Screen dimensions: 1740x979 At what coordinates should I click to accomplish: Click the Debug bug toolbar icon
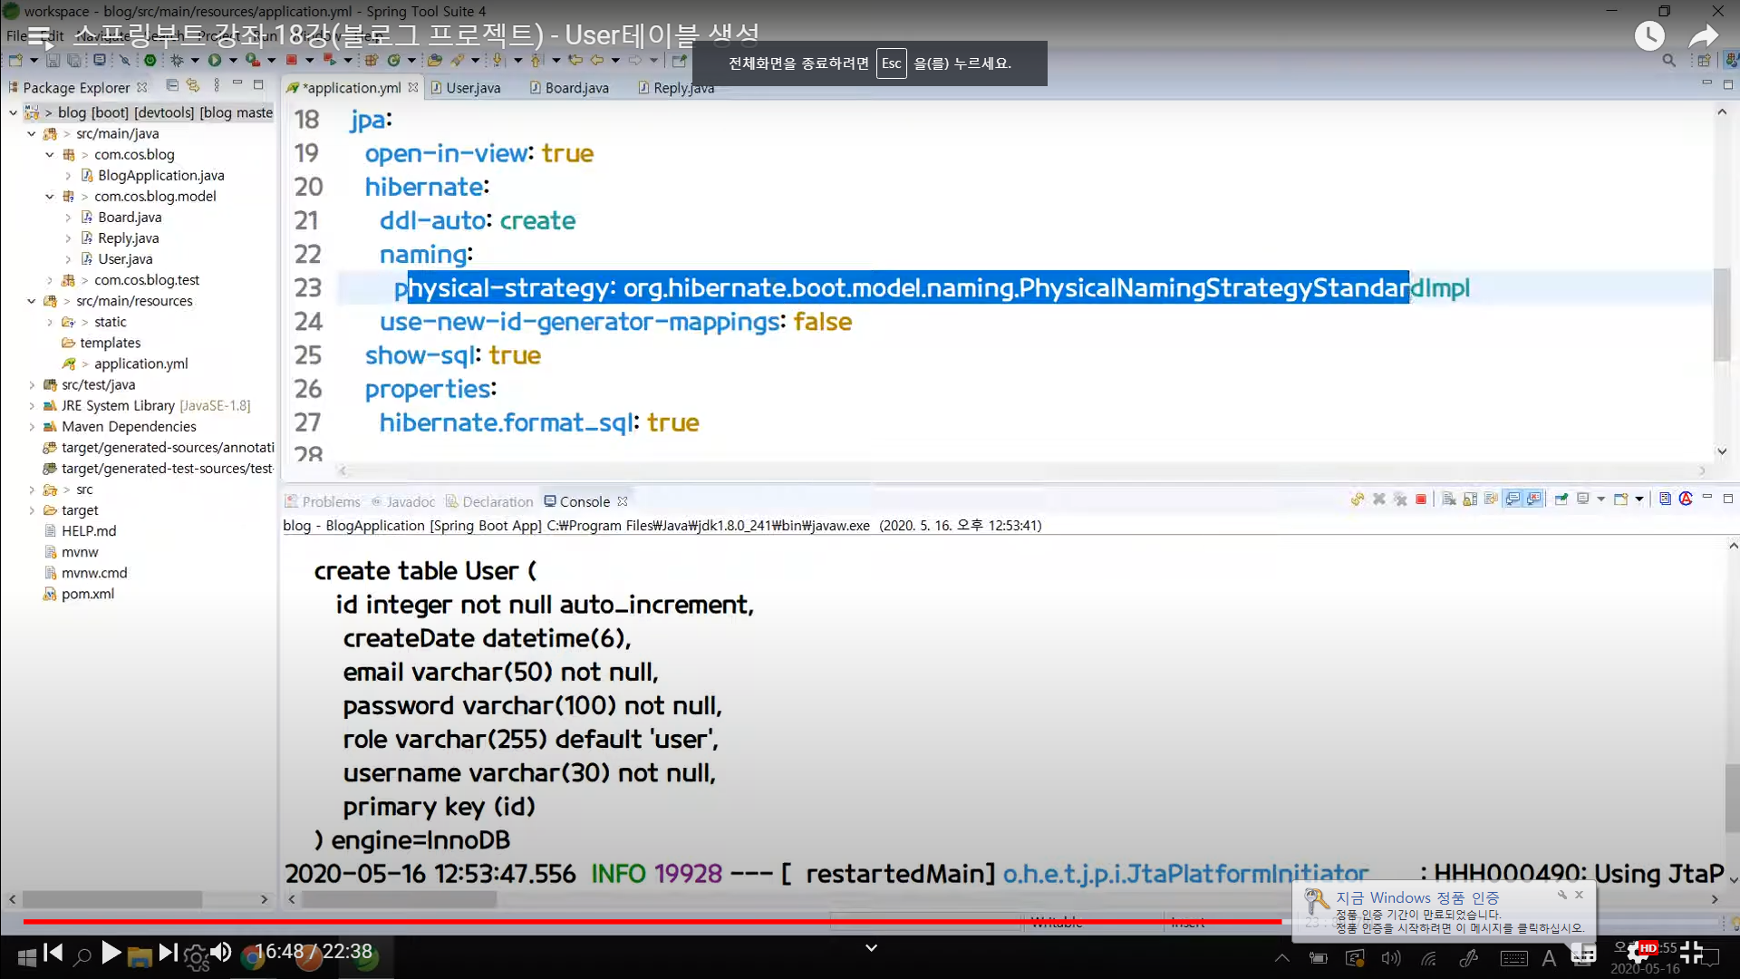(178, 61)
